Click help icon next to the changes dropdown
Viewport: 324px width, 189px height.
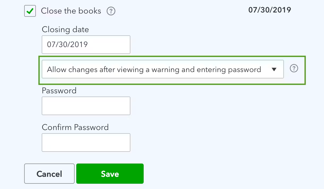click(x=294, y=69)
